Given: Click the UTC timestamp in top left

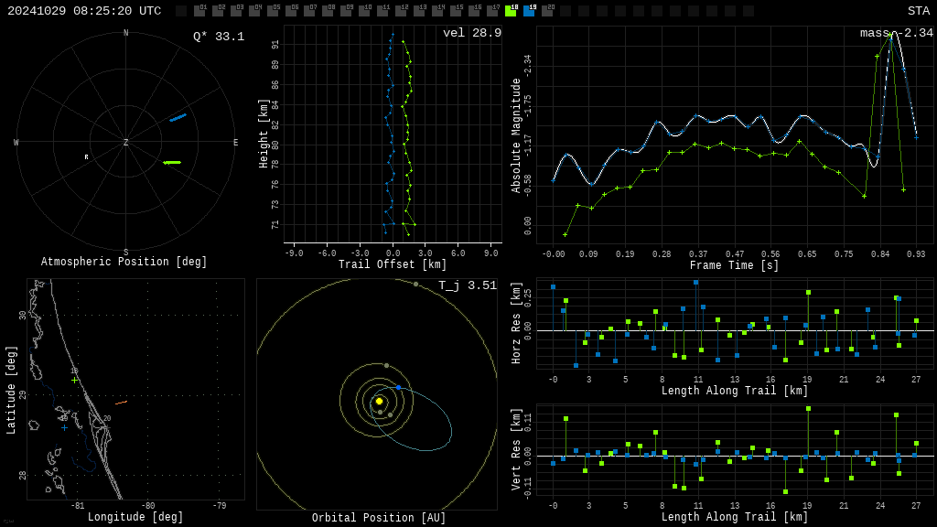Looking at the screenshot, I should point(84,11).
